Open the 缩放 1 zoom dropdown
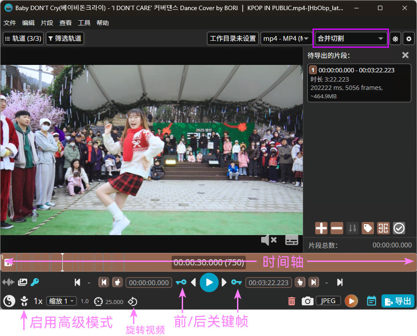417x336 pixels. pyautogui.click(x=61, y=301)
